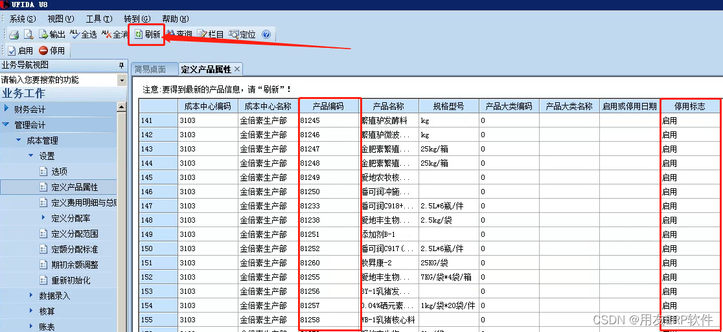Viewport: 723px width, 332px height.
Task: Collapse the 设置 node
Action: click(x=31, y=155)
